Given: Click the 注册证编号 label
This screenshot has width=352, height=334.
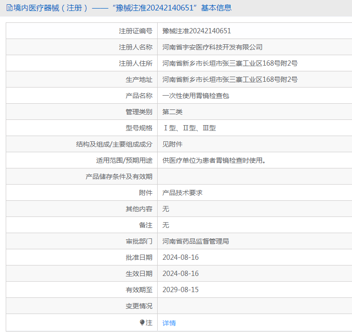Looking at the screenshot, I should click(136, 31).
